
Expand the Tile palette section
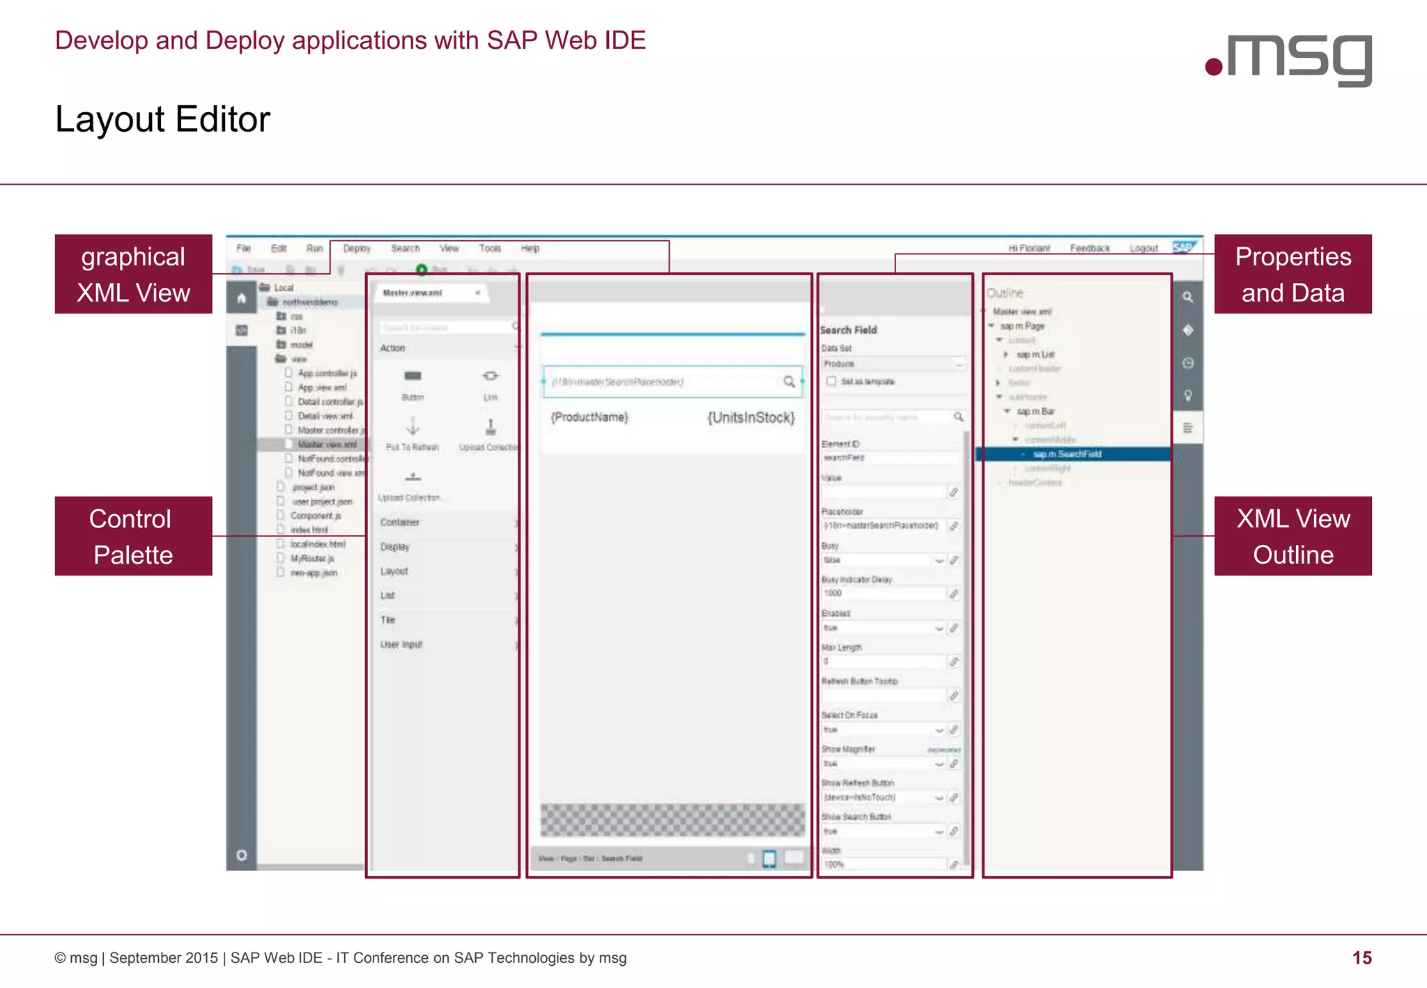coord(447,620)
